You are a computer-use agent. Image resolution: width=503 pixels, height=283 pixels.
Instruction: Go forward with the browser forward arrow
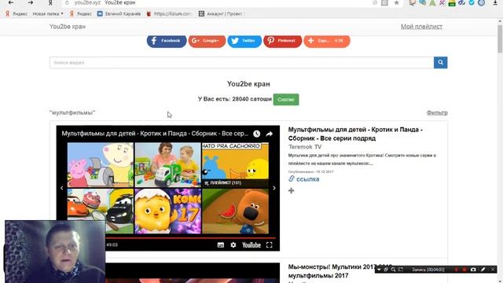[31, 2]
